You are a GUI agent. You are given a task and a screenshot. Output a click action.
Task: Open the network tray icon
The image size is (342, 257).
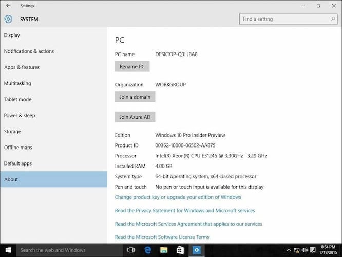tap(297, 250)
